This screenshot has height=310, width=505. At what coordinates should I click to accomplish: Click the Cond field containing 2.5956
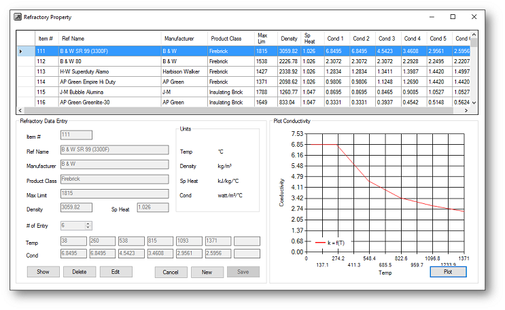click(x=218, y=254)
